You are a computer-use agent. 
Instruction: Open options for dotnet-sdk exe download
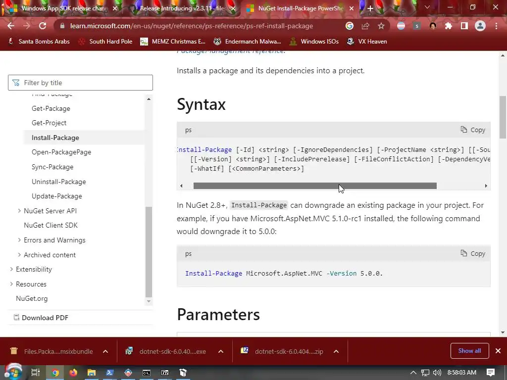click(221, 351)
